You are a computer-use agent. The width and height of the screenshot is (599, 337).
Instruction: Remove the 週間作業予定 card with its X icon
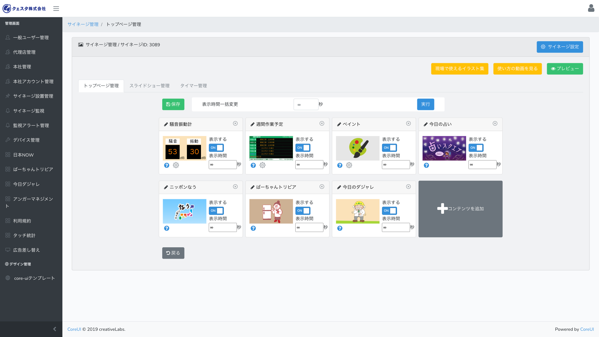(322, 124)
